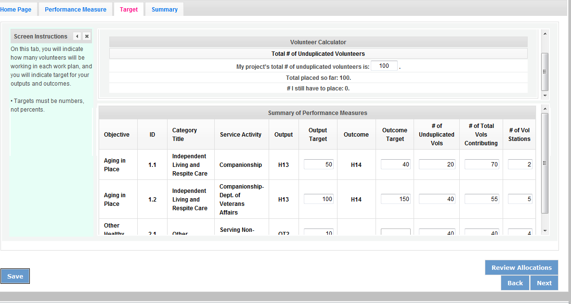Collapse the Screen Instructions panel arrow

[x=77, y=37]
